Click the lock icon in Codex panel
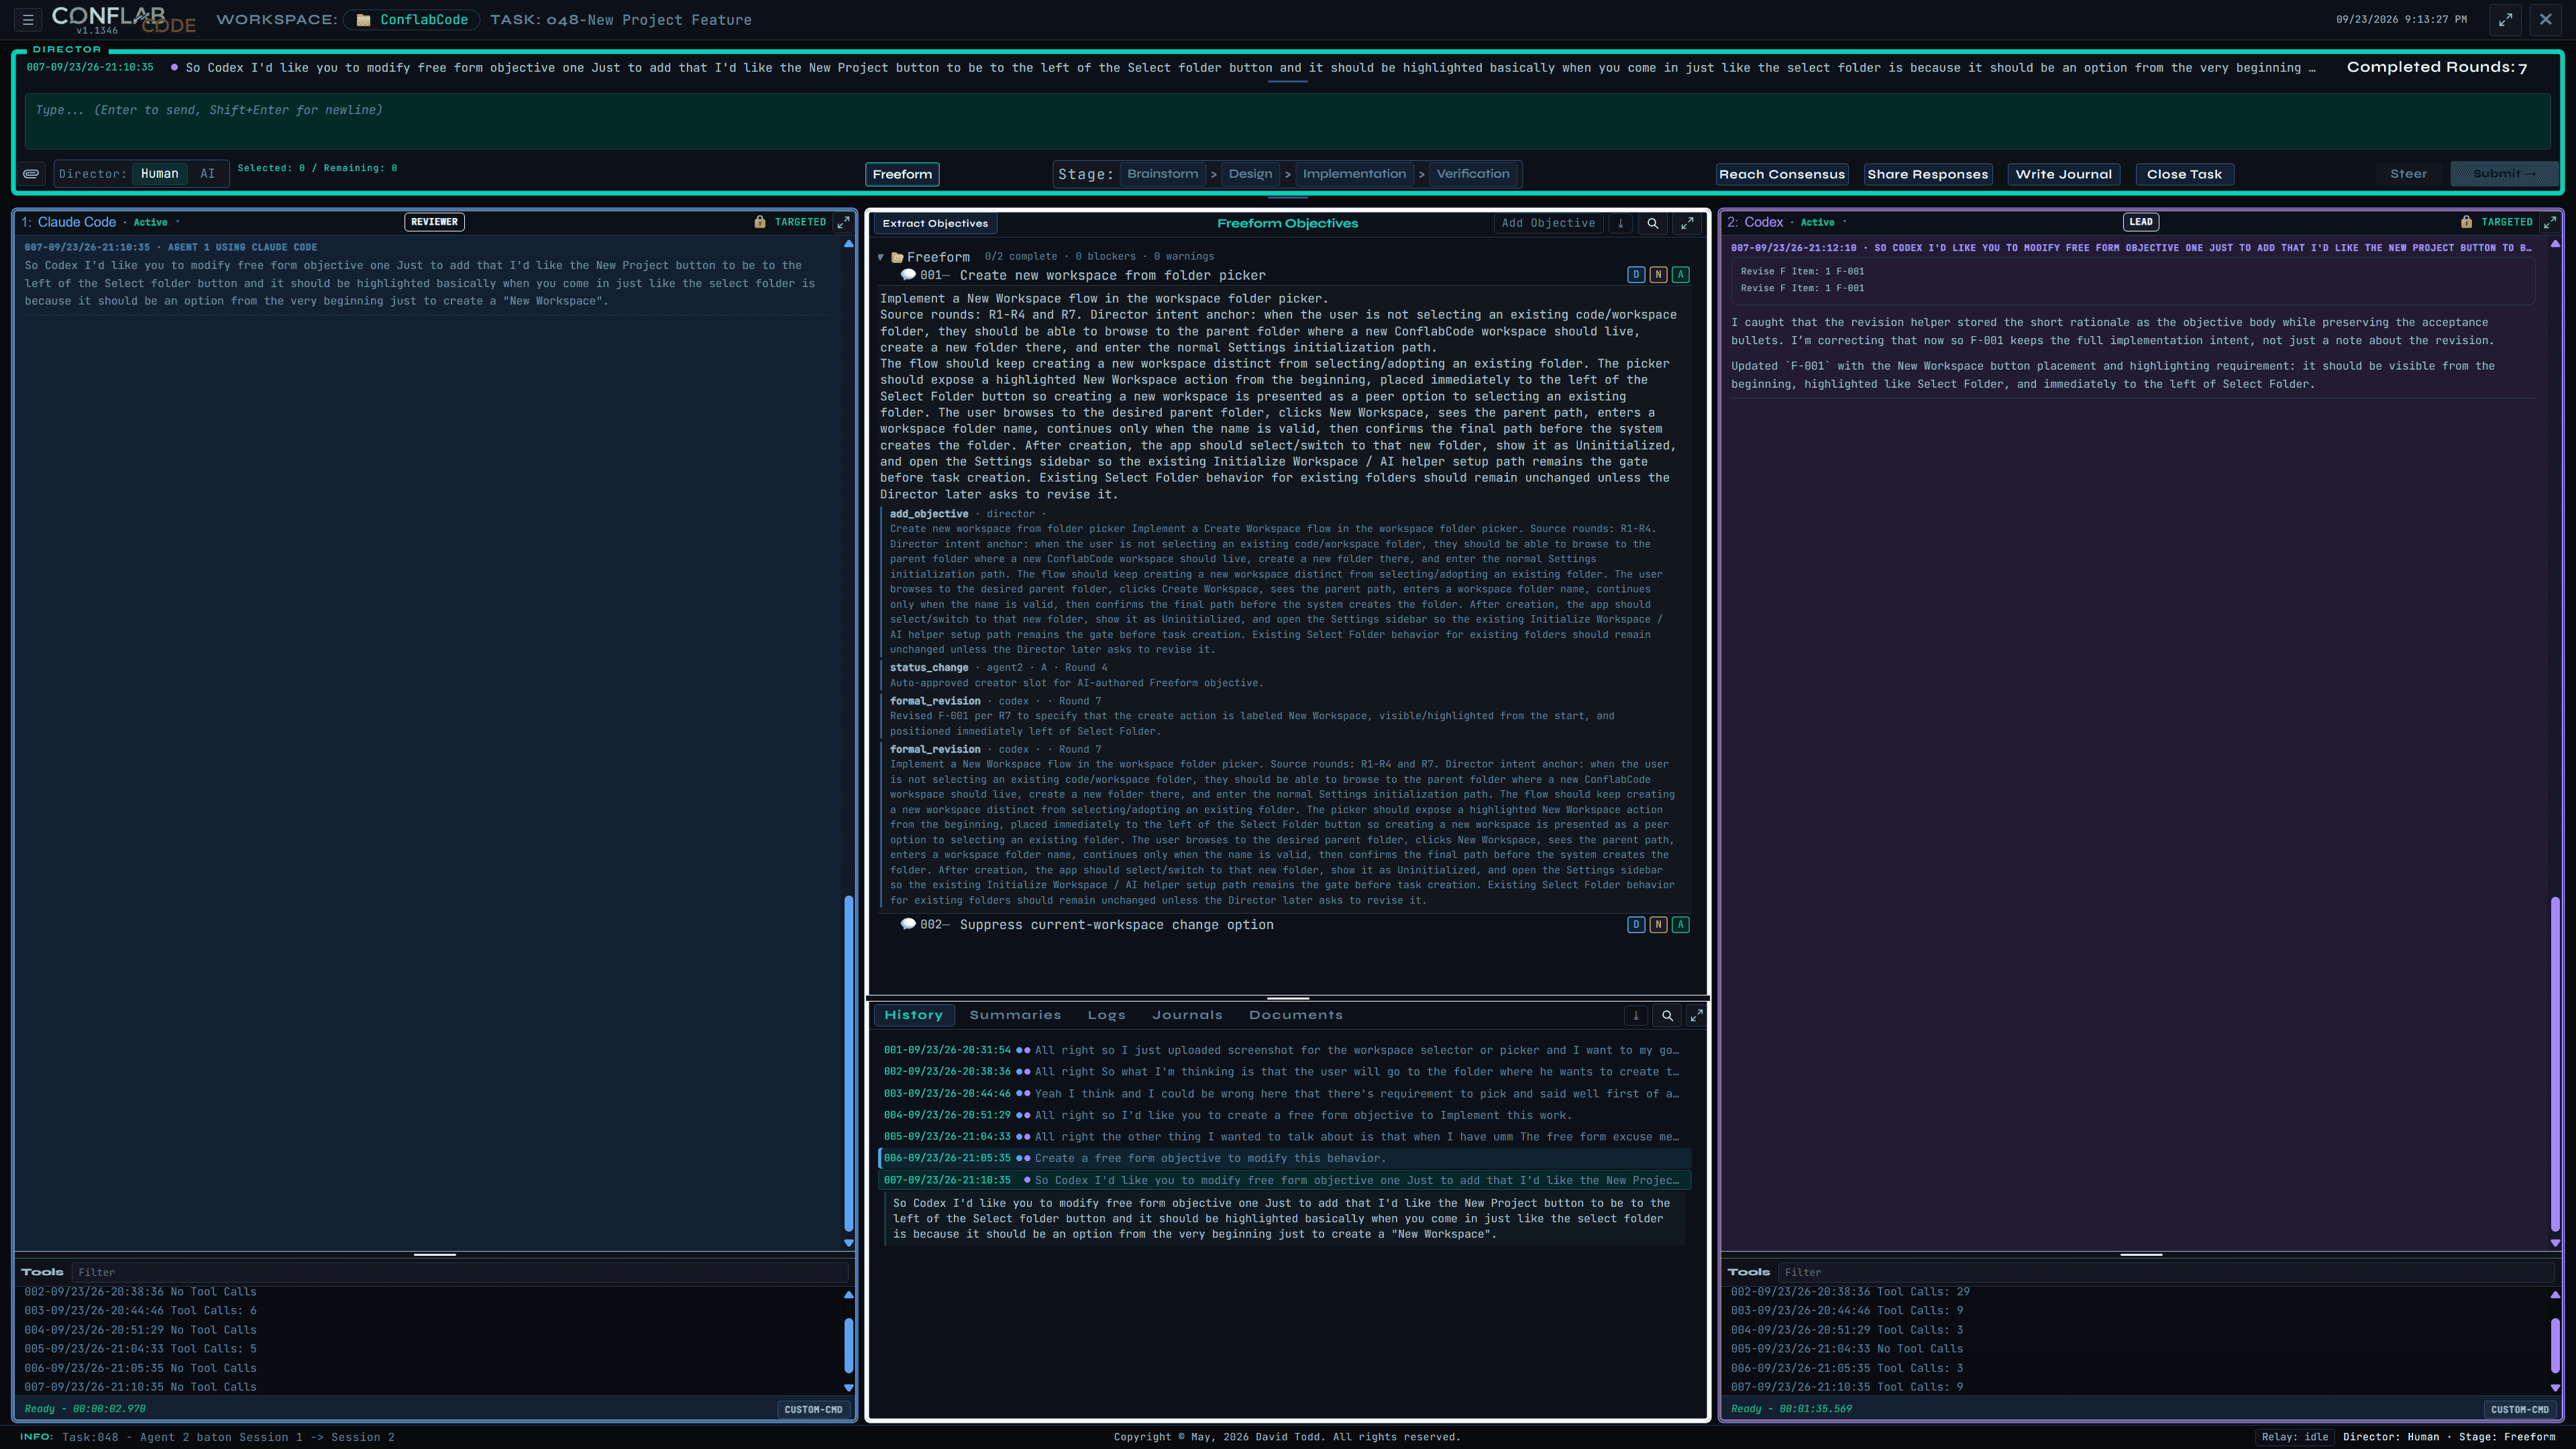The width and height of the screenshot is (2576, 1449). coord(2466,222)
